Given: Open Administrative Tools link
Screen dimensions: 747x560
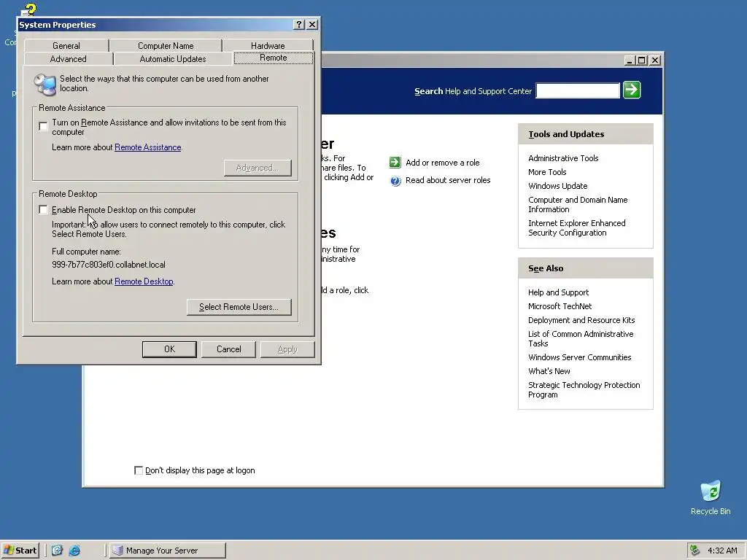Looking at the screenshot, I should click(x=563, y=158).
